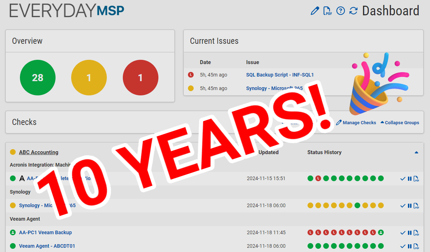The image size is (430, 252).
Task: Open the help question mark icon
Action: pos(341,11)
